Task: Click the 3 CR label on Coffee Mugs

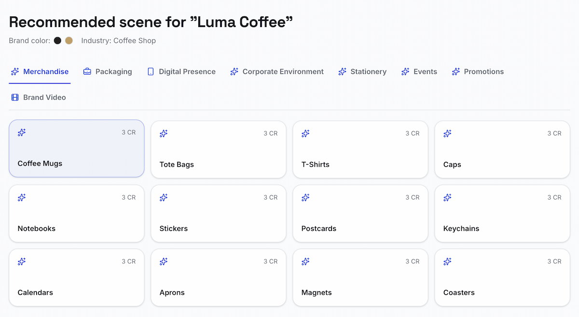Action: coord(129,132)
